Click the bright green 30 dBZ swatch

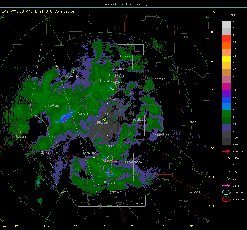click(x=226, y=113)
